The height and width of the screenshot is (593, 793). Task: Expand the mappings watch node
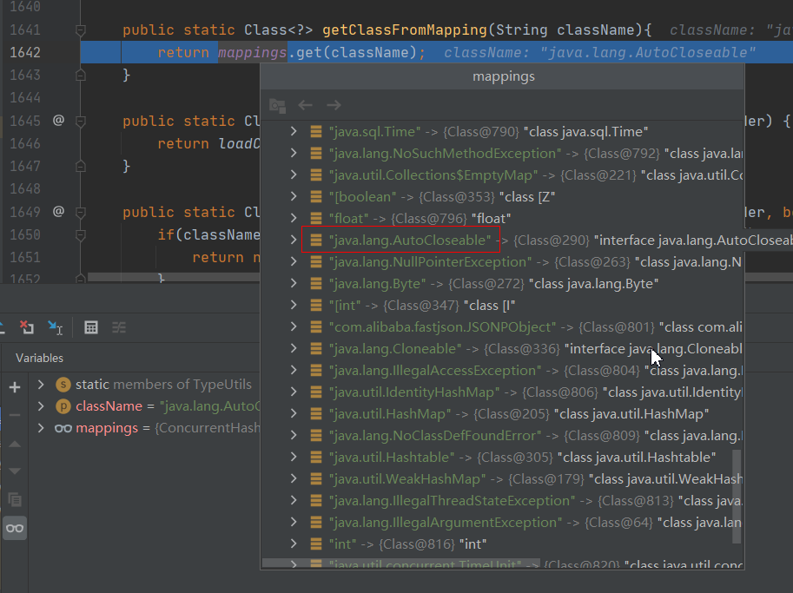41,428
